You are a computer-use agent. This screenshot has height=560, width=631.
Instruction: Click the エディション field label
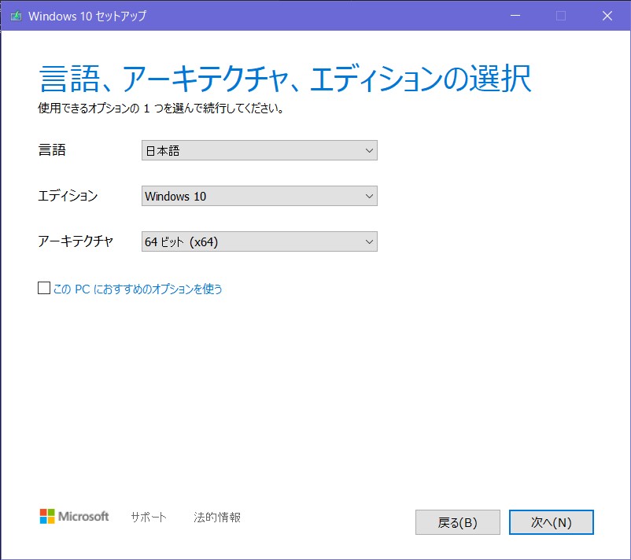tap(68, 196)
